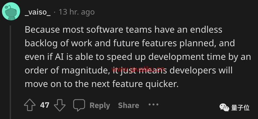Viewport: 258px width, 119px height.
Task: Upvote the comment by _vaiso_
Action: click(x=30, y=105)
